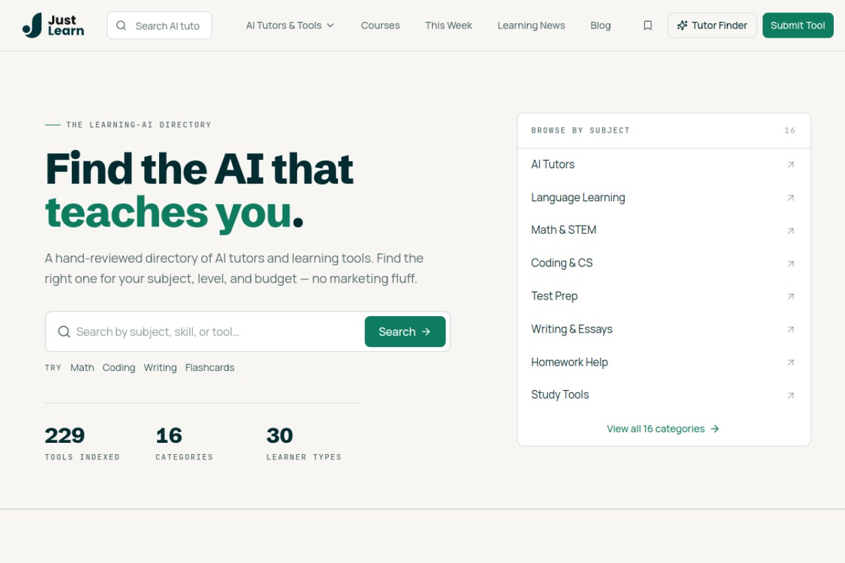Open the AI Tutors subject

pyautogui.click(x=663, y=164)
